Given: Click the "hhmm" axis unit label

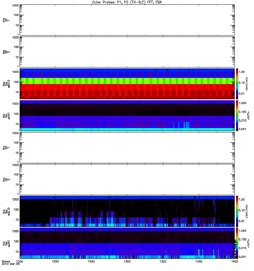Looking at the screenshot, I should tap(6, 262).
